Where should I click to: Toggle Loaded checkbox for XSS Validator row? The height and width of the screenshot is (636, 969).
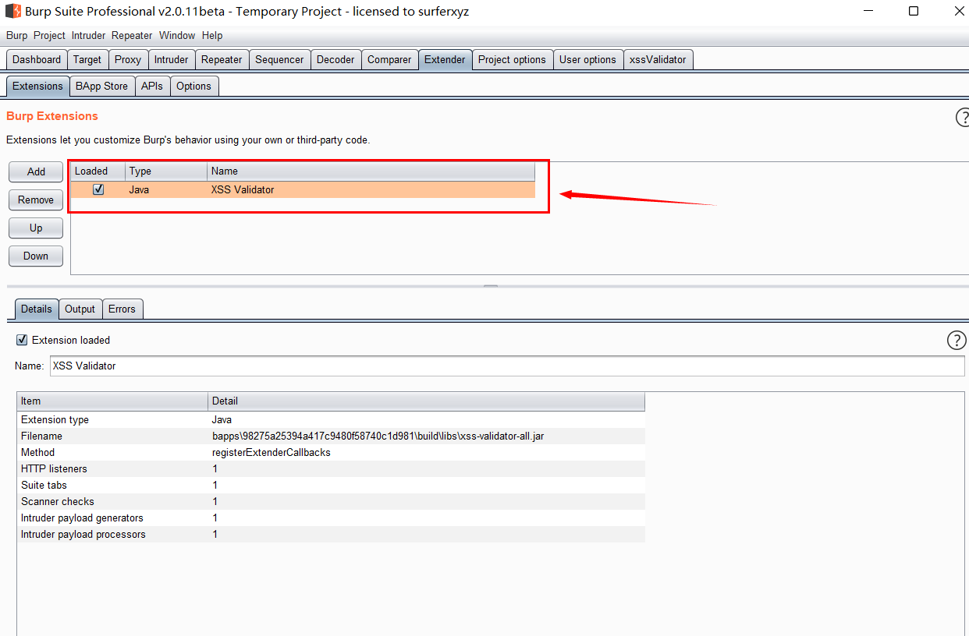point(98,189)
